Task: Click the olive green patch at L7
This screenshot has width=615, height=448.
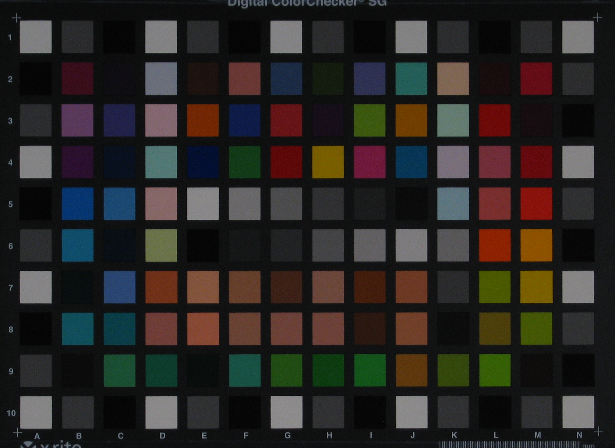Action: pyautogui.click(x=494, y=287)
